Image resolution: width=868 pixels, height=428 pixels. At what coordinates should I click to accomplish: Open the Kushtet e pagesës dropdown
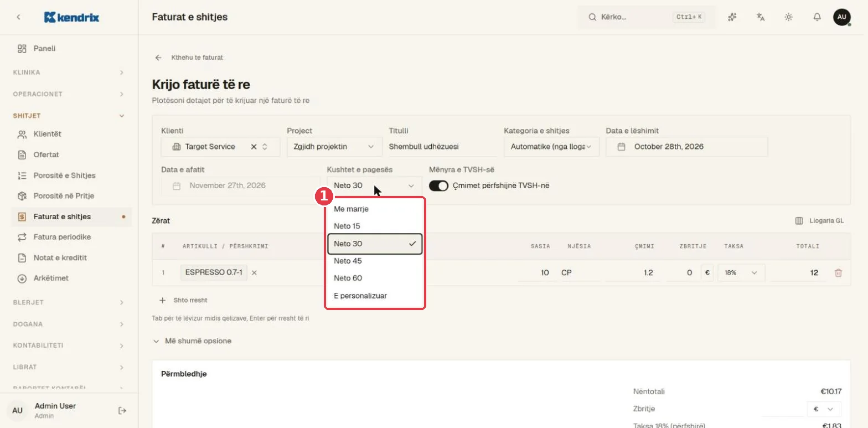[374, 185]
